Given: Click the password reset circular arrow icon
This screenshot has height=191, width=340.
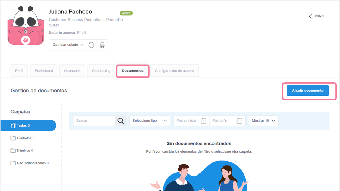Looking at the screenshot, I should 91,45.
